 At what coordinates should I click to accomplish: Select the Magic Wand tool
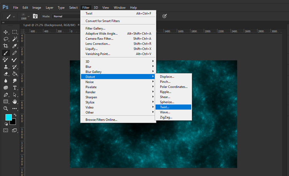pyautogui.click(x=15, y=39)
